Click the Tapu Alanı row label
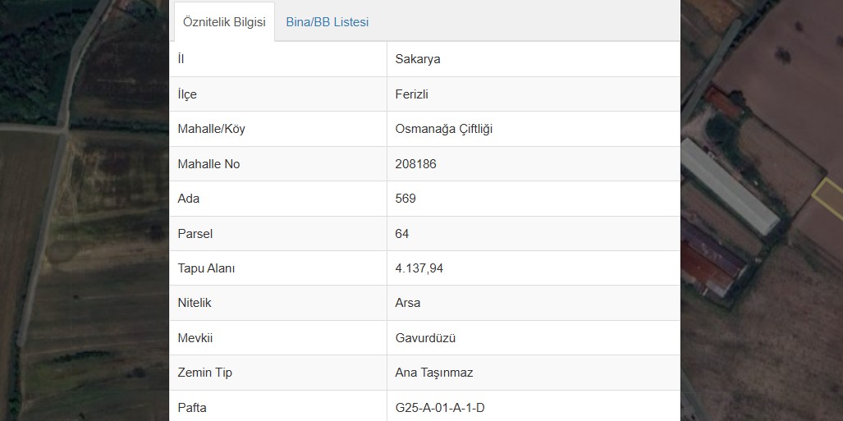The height and width of the screenshot is (421, 843). 207,268
